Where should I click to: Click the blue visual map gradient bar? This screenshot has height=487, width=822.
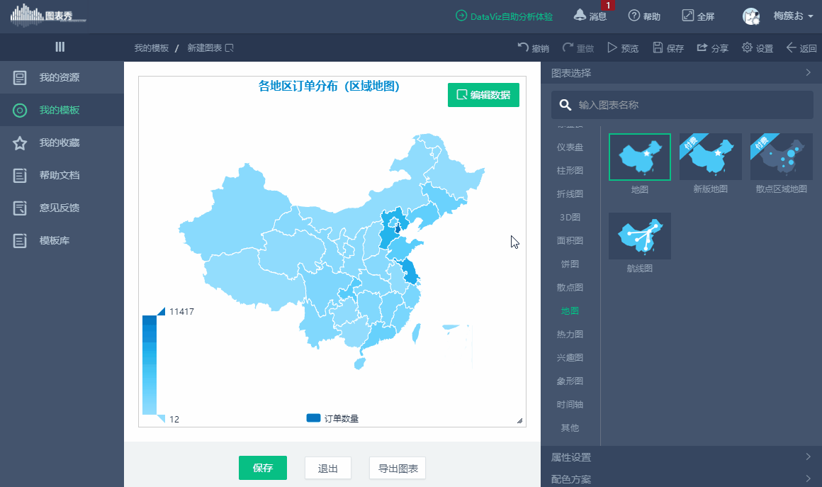(x=150, y=365)
